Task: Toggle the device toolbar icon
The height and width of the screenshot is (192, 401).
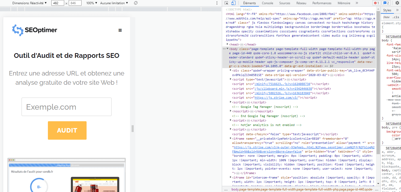Action: pyautogui.click(x=233, y=3)
